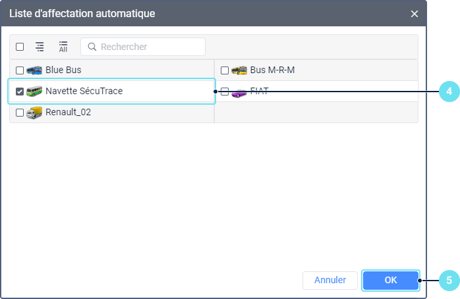Click the Bus M-R-M vehicle icon

(x=239, y=70)
